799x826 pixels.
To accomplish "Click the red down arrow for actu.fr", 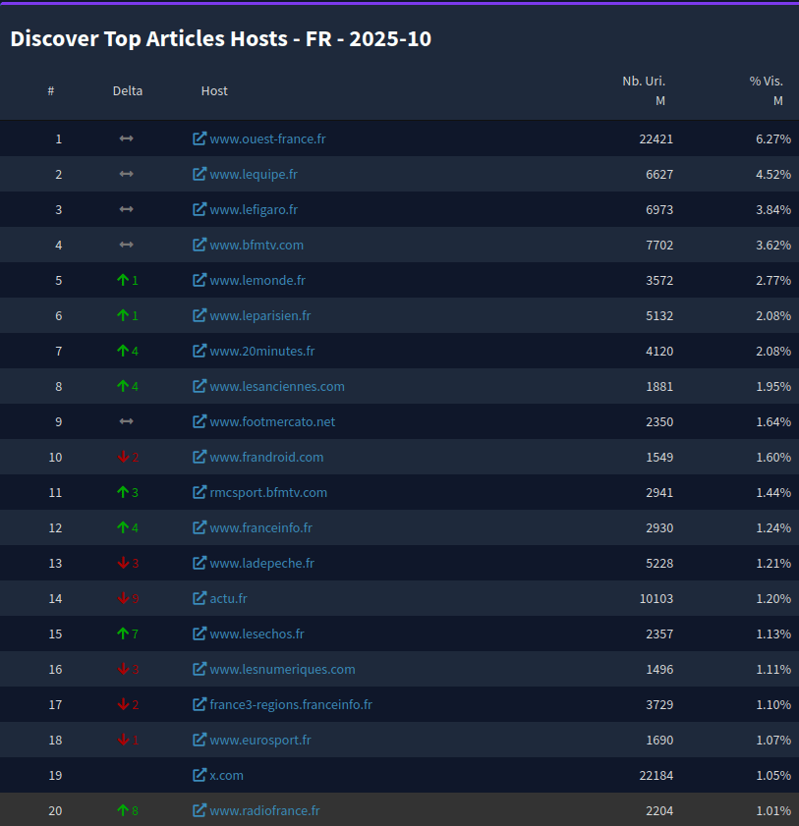I will [123, 598].
